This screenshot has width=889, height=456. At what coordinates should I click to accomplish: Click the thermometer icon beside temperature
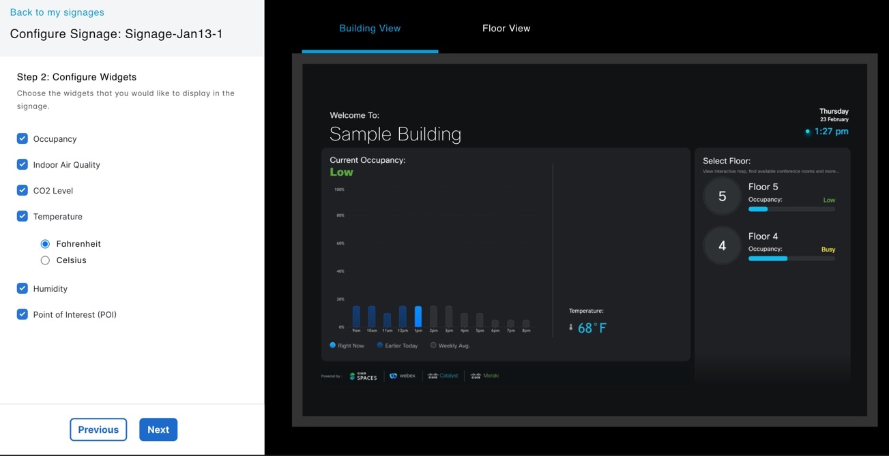[x=571, y=328]
